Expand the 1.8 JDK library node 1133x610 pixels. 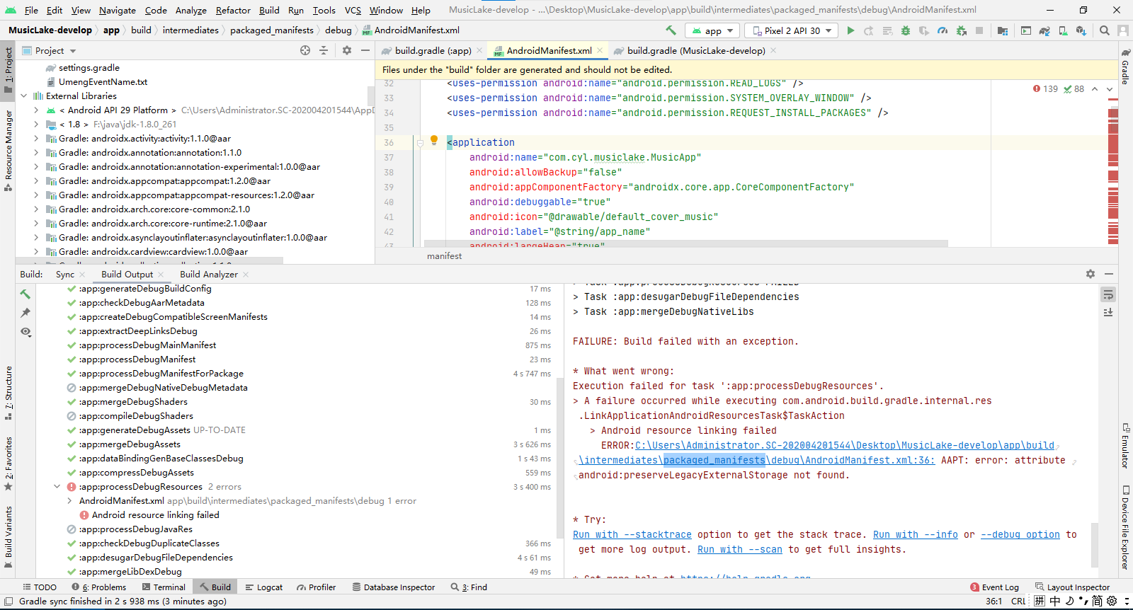[36, 125]
